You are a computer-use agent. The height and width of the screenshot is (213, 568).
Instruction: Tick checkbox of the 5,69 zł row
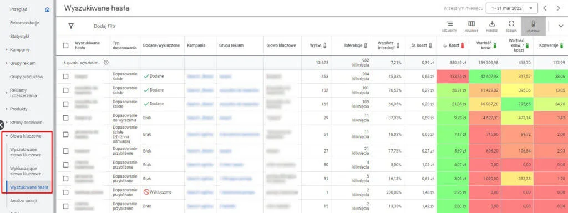(x=65, y=151)
